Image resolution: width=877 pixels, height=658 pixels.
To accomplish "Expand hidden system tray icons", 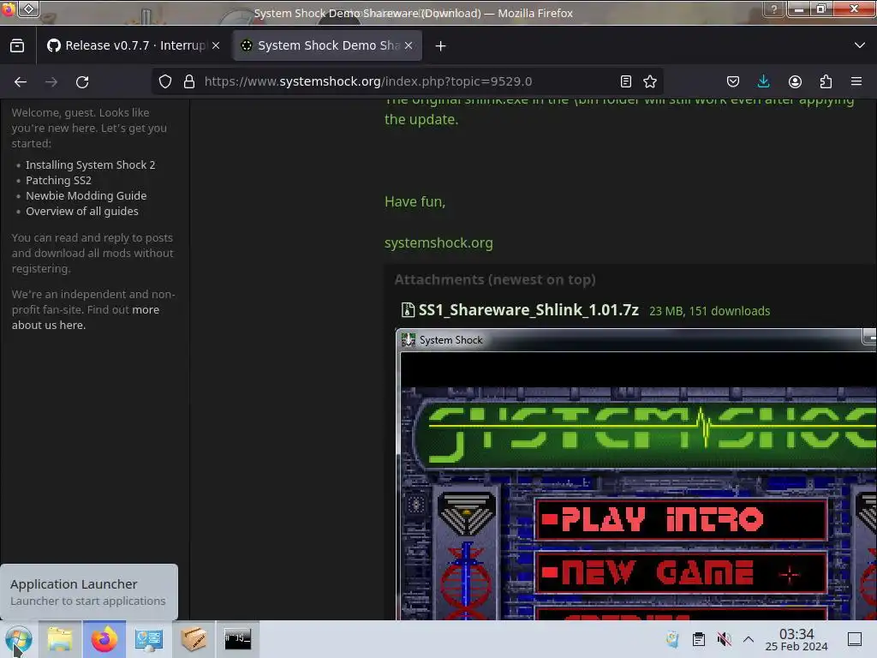I will point(749,639).
